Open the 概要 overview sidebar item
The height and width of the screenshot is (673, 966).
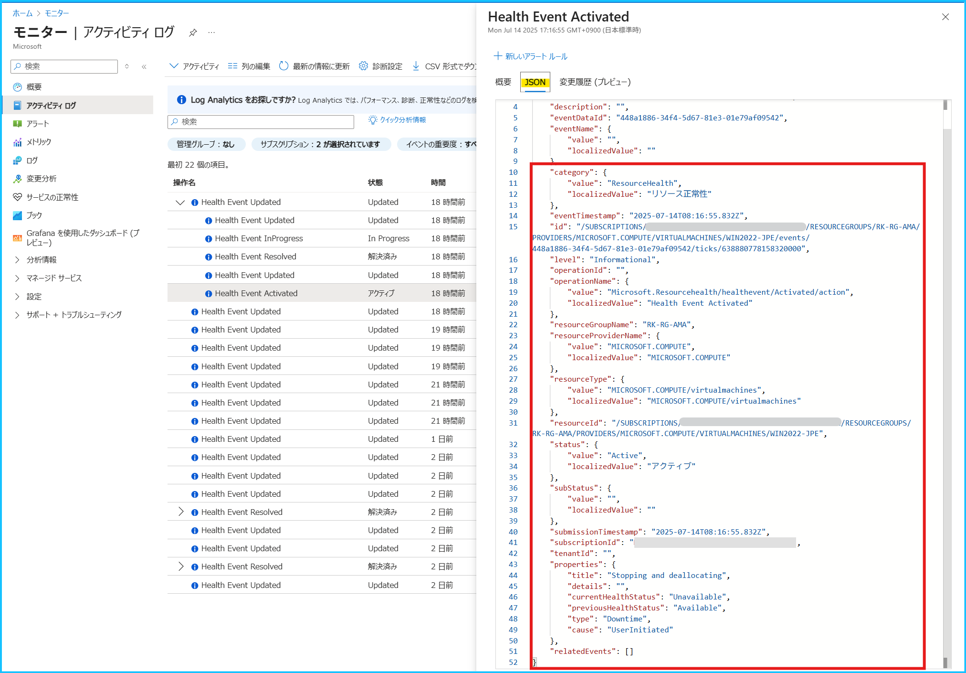pyautogui.click(x=34, y=87)
